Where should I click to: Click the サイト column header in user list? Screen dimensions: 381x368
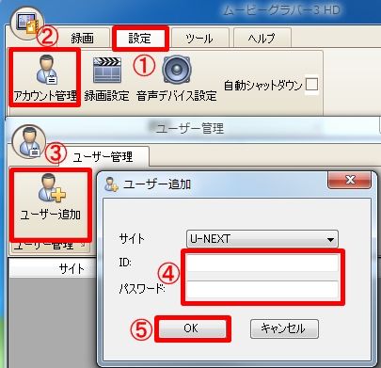click(x=71, y=269)
